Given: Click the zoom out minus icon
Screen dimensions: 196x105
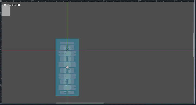Looking at the screenshot, I should pos(5,5).
